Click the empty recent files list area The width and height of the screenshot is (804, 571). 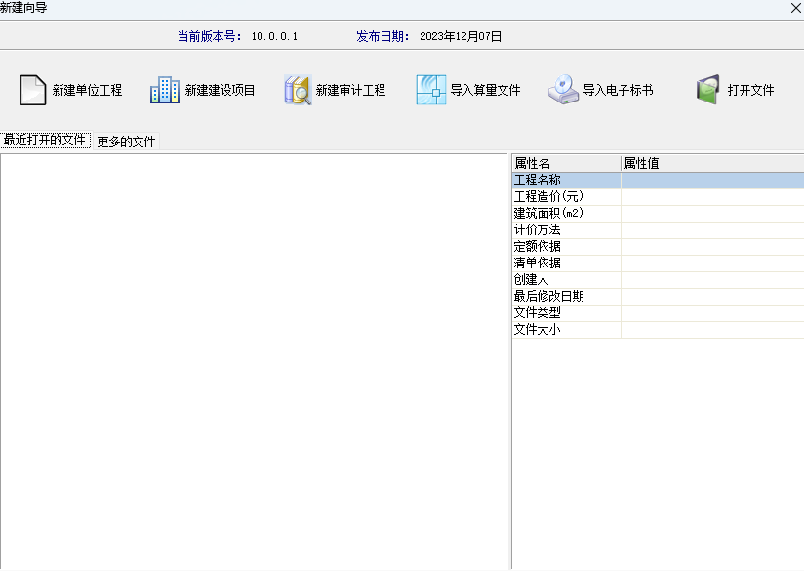pyautogui.click(x=255, y=361)
